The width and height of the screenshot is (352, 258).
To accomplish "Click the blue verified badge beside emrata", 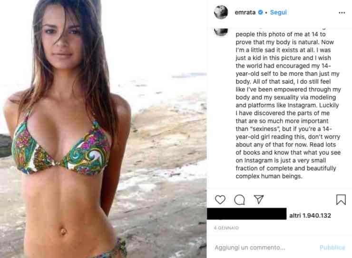I will tap(260, 12).
